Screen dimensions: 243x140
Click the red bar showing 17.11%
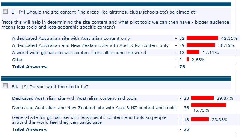click(x=193, y=52)
